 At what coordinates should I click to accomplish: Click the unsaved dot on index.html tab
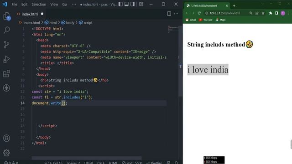(42, 14)
